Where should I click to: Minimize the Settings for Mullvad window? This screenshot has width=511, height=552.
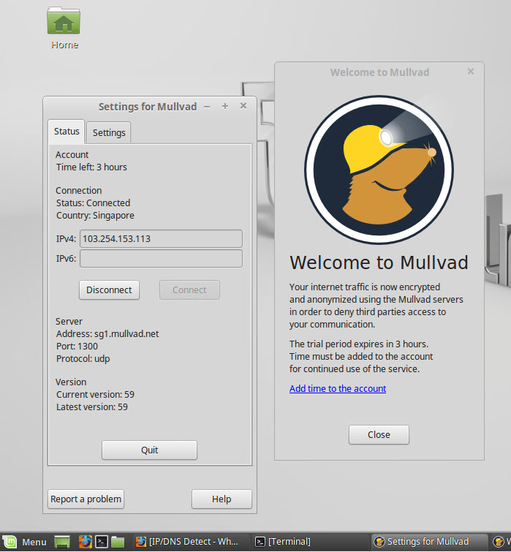point(207,106)
